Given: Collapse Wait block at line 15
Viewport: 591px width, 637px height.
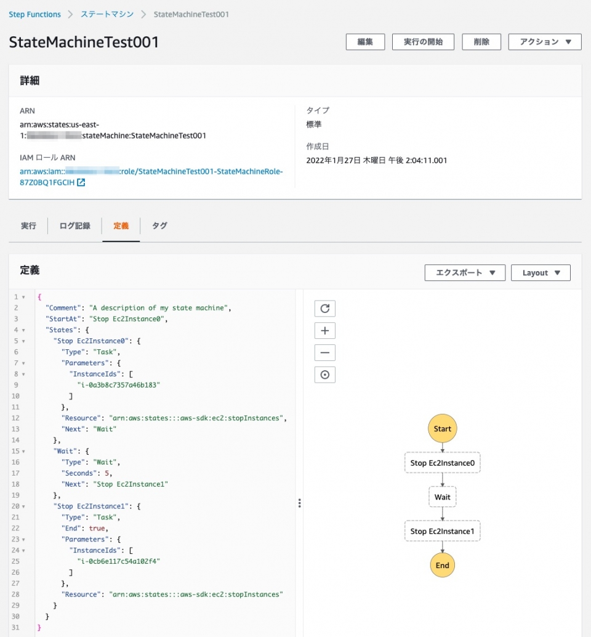Looking at the screenshot, I should pos(23,451).
